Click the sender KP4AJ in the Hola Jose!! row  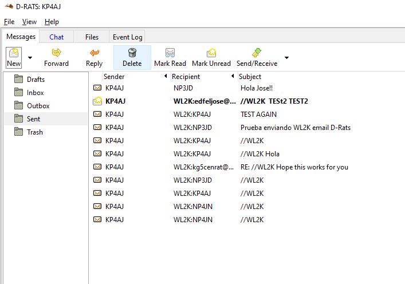click(115, 88)
